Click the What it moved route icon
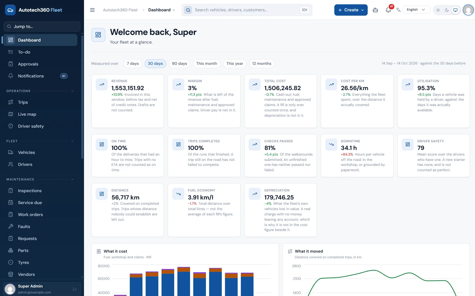475x296 pixels. coord(290,252)
